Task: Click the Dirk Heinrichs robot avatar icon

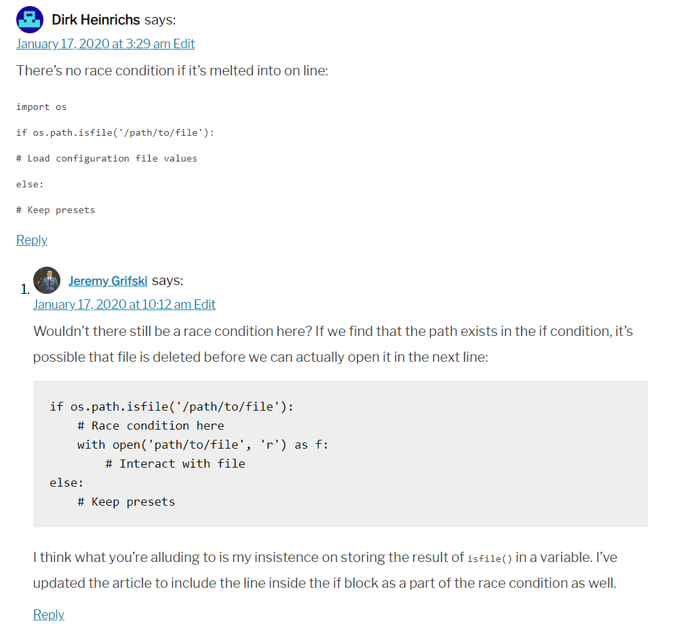Action: pyautogui.click(x=29, y=19)
